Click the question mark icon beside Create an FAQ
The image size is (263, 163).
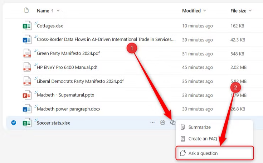[x=183, y=139]
